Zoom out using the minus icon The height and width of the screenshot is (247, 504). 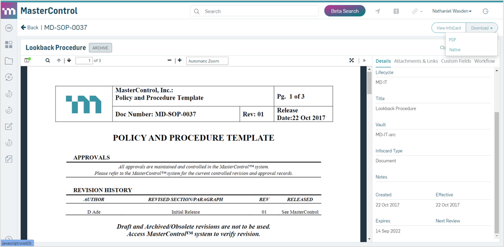[169, 60]
